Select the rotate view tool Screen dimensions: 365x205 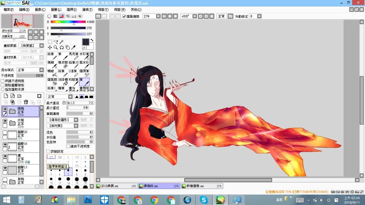click(x=61, y=47)
